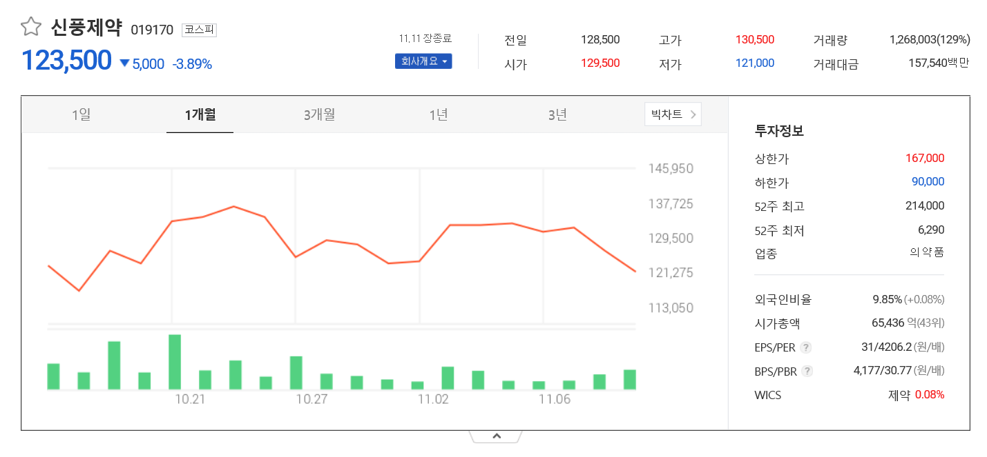Open the 빅차트 full chart
The width and height of the screenshot is (987, 457).
[x=673, y=114]
